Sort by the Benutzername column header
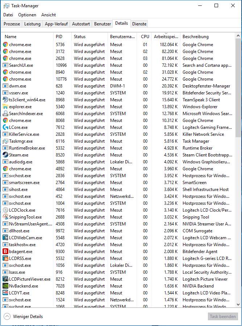This screenshot has height=326, width=242. click(122, 37)
